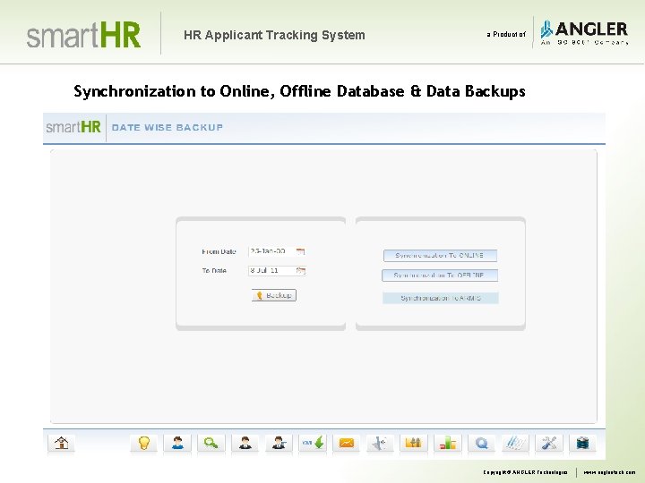The height and width of the screenshot is (483, 645).
Task: Click the DATE WISE BACKUP header text
Action: click(x=167, y=128)
